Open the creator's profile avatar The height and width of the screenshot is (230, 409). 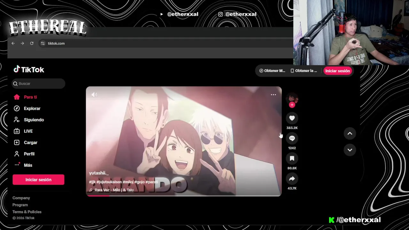[x=292, y=98]
